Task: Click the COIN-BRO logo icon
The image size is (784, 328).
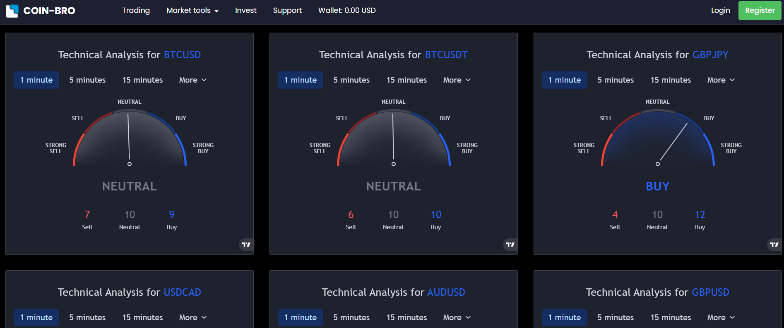Action: (x=12, y=11)
